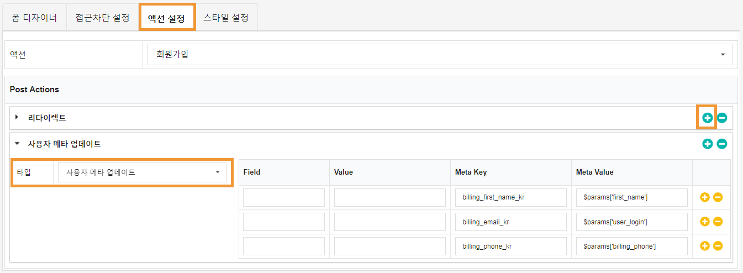Select the 액션 설정 tab
Viewport: 743px width, 273px height.
(x=167, y=17)
